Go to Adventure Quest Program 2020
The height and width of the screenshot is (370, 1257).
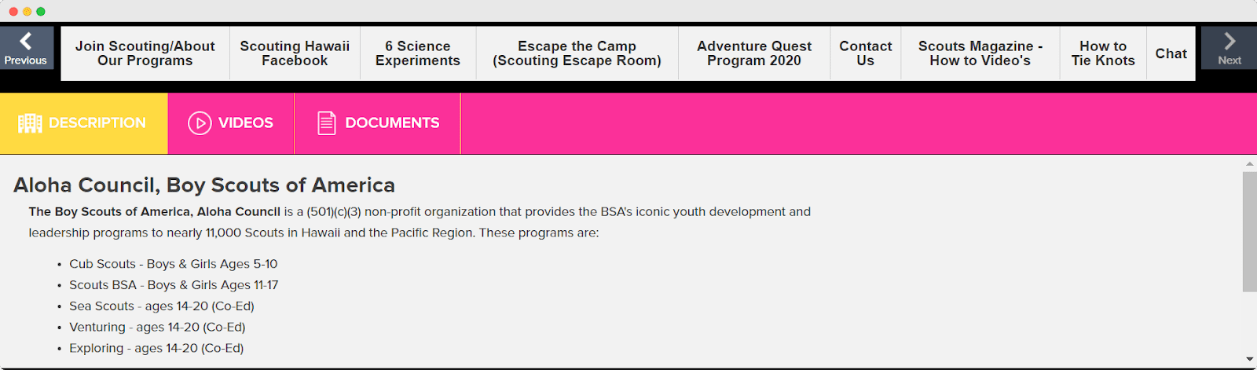(x=754, y=53)
